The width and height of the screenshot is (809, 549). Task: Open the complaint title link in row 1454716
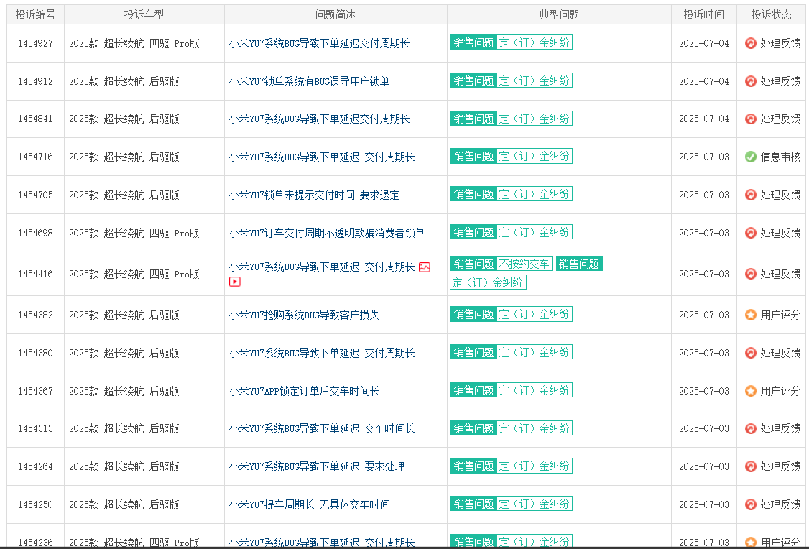pos(322,157)
